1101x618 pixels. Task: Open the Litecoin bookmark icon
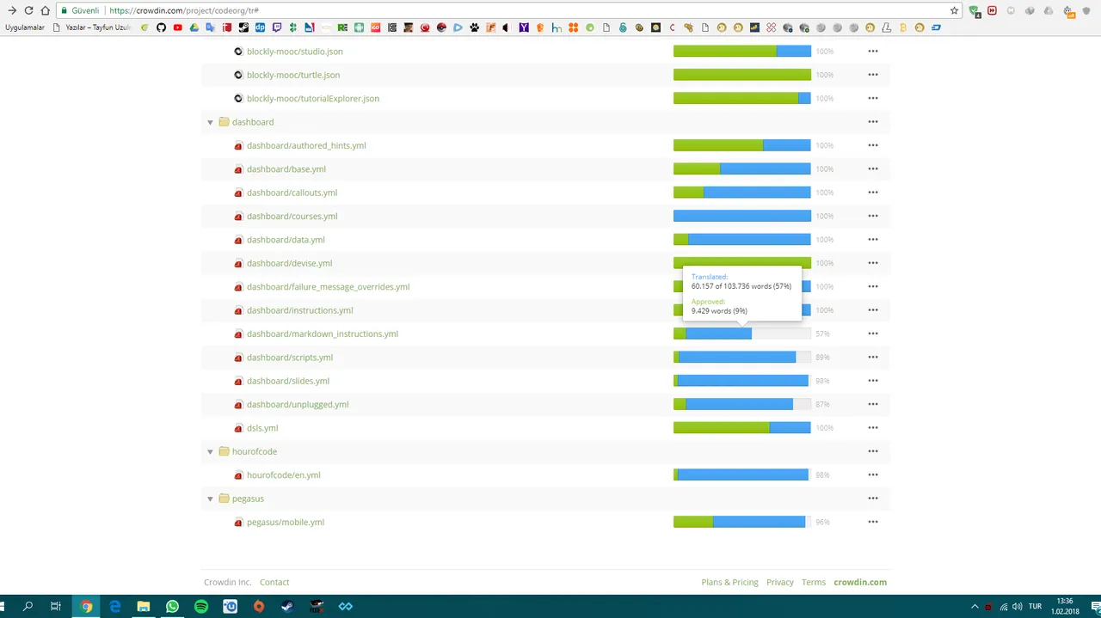coord(887,28)
